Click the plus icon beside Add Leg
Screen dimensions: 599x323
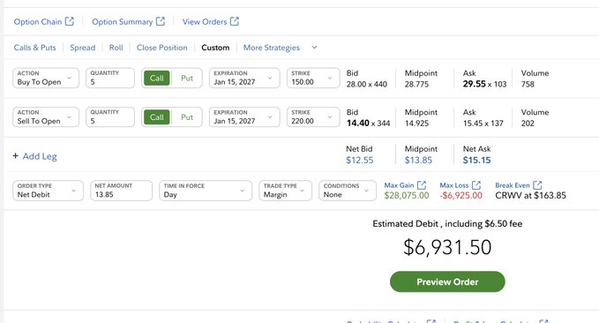coord(15,156)
